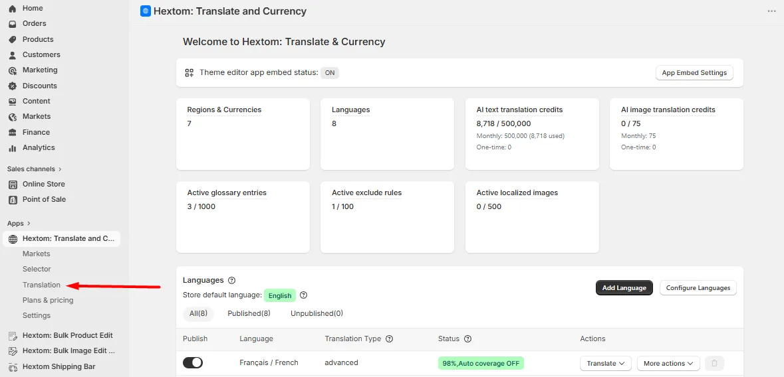Image resolution: width=784 pixels, height=377 pixels.
Task: Click the Languages count card
Action: pyautogui.click(x=388, y=134)
